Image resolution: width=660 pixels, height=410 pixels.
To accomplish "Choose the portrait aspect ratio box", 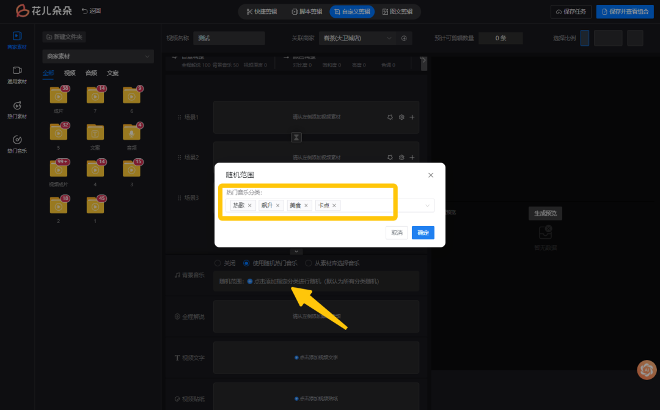I will 585,38.
